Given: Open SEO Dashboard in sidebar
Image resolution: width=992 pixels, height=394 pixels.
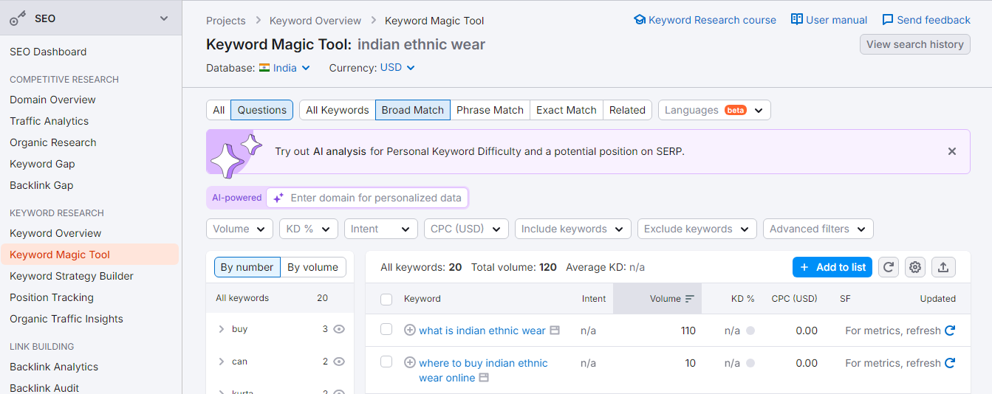Looking at the screenshot, I should (x=48, y=52).
